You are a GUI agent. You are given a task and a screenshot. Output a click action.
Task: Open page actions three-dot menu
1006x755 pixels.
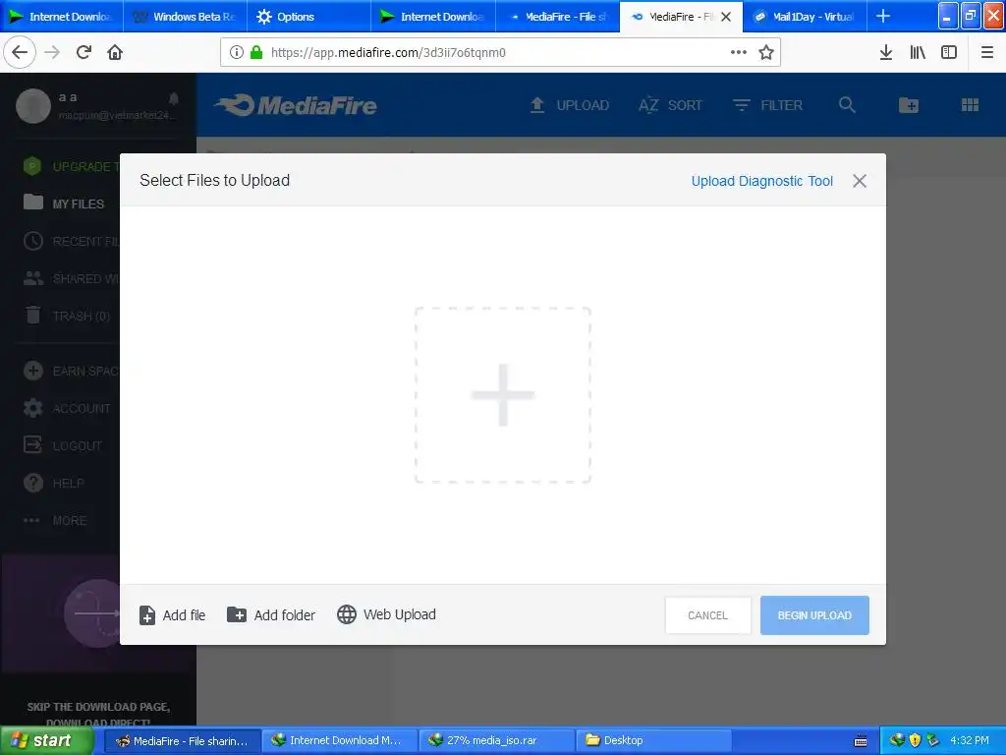(739, 52)
